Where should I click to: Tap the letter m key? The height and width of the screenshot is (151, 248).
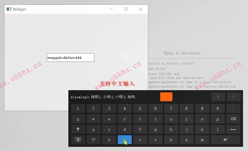202,140
